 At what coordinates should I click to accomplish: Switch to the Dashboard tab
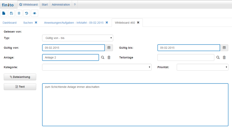tap(10, 23)
